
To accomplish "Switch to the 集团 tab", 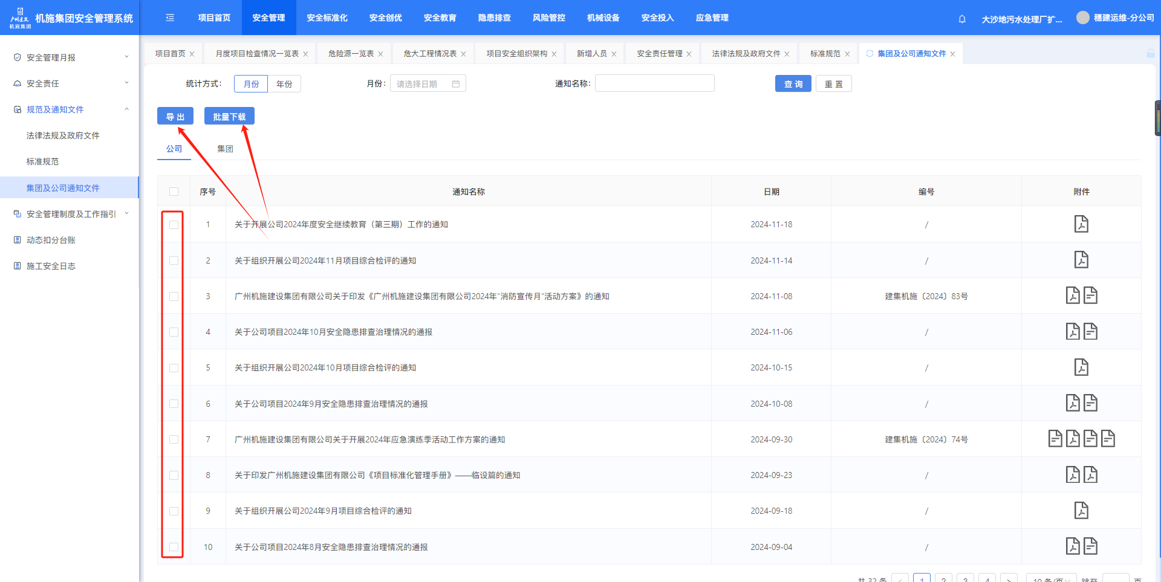I will (225, 149).
